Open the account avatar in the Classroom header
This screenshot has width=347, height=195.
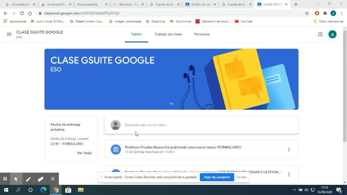[333, 34]
